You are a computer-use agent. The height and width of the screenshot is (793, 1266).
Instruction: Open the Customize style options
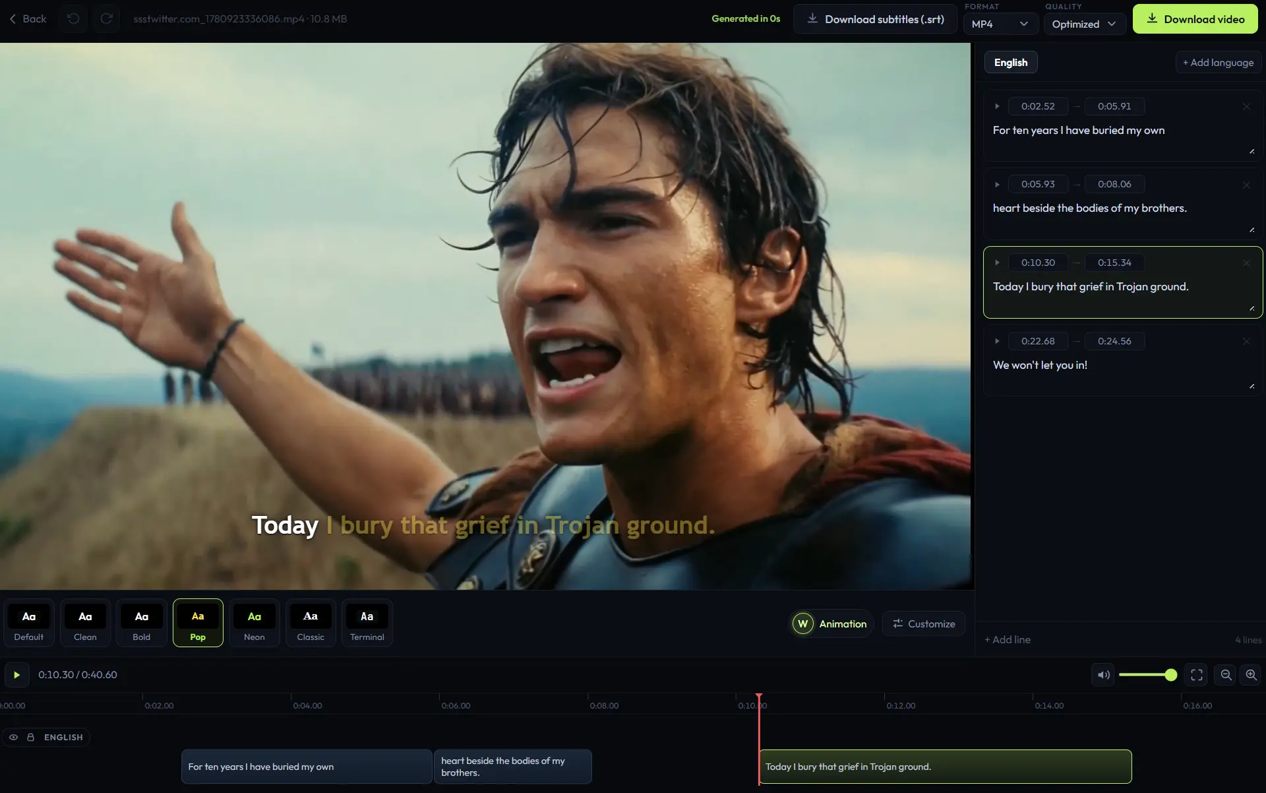click(923, 623)
